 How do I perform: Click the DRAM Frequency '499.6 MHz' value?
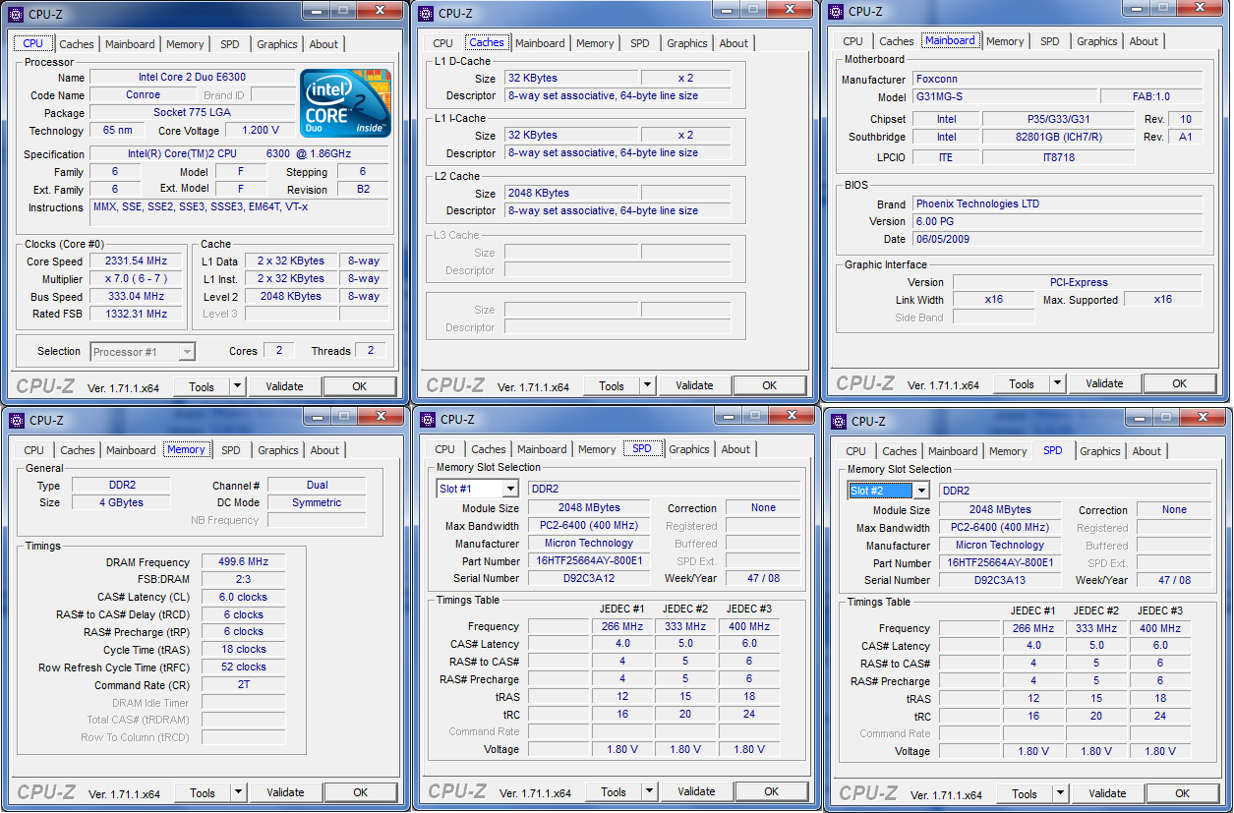point(243,562)
